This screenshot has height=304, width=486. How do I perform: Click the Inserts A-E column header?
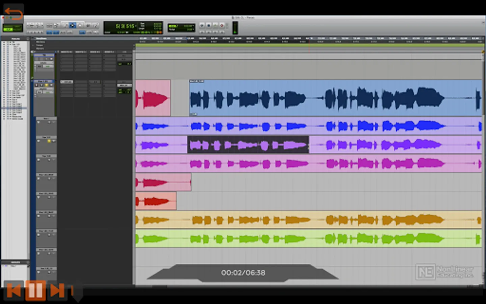pos(67,52)
